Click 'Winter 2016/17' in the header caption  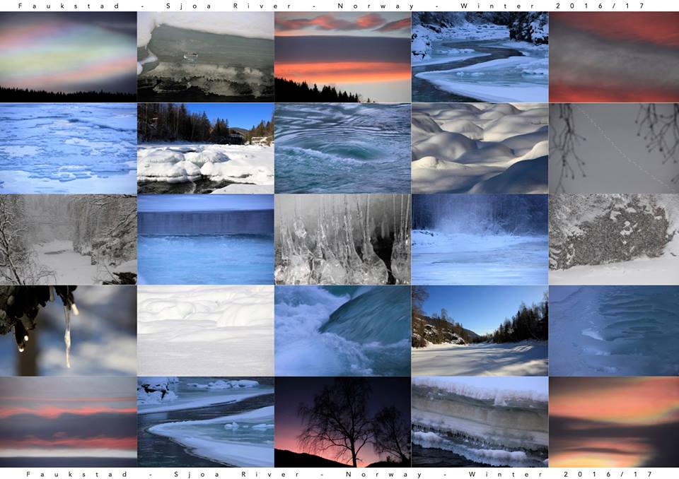click(552, 6)
